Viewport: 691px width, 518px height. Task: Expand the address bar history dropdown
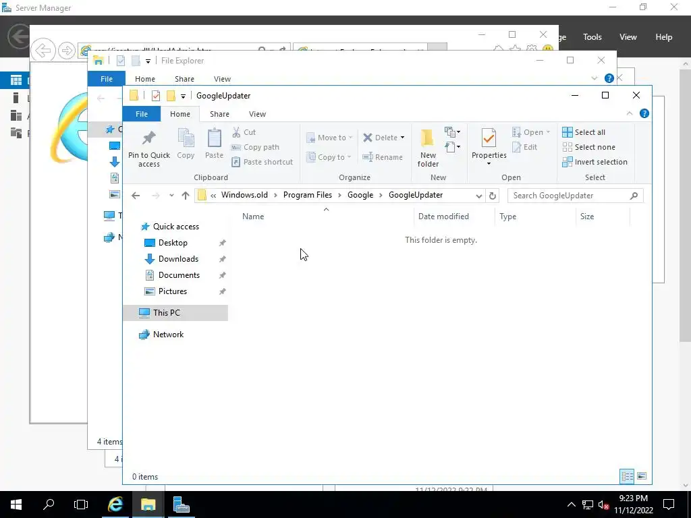tap(479, 196)
